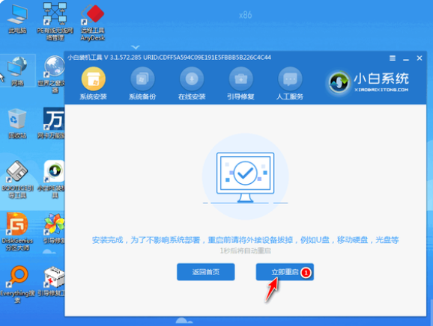Close the 小白装机工具 window
Screen dimensions: 433x326
click(x=420, y=58)
